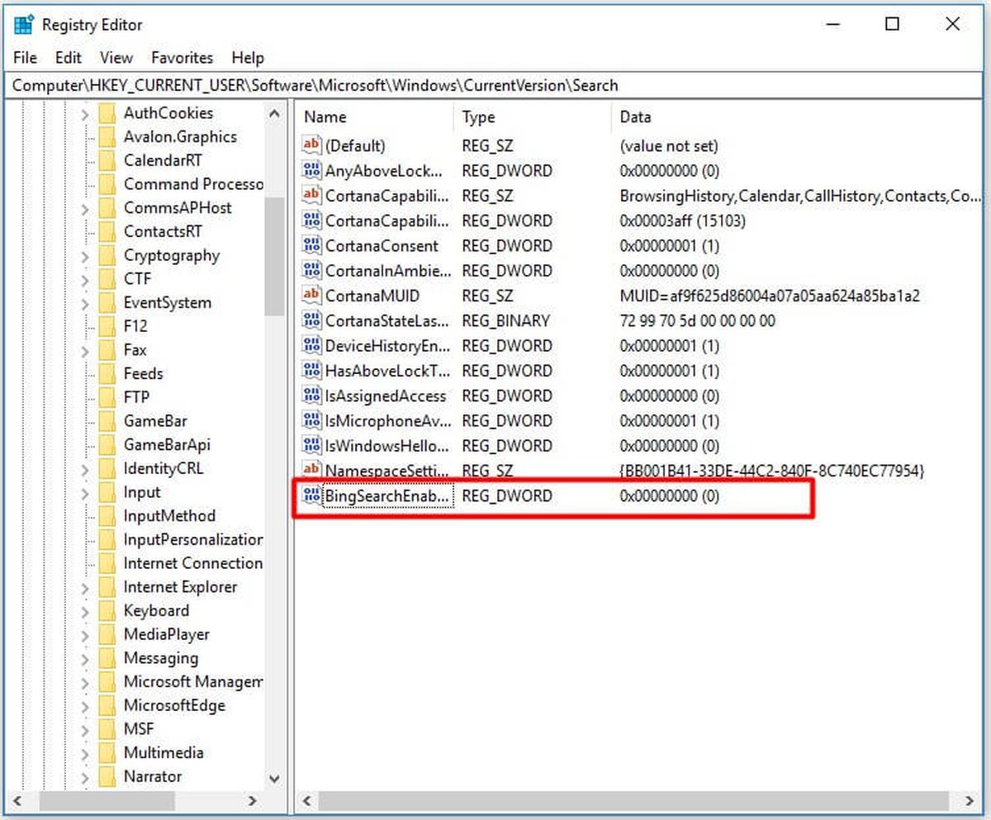The height and width of the screenshot is (820, 991).
Task: Click the Cryptography folder icon
Action: [x=107, y=255]
